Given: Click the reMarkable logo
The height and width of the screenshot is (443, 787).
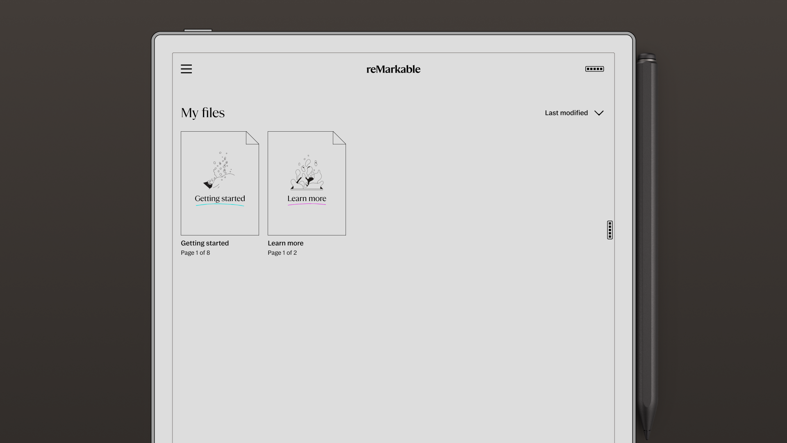Looking at the screenshot, I should [x=393, y=69].
